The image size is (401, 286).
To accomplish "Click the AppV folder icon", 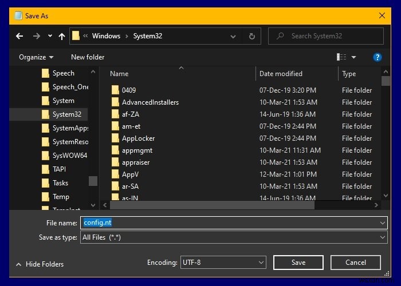I will tap(115, 174).
